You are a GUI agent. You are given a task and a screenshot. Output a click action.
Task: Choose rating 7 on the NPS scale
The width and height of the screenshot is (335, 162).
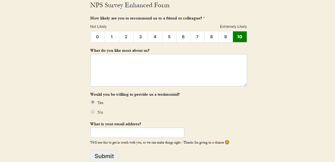[197, 37]
